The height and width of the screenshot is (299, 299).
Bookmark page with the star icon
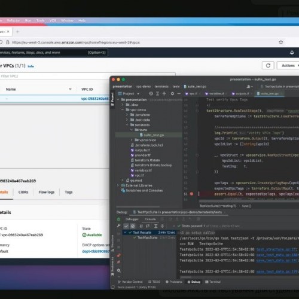click(x=281, y=42)
